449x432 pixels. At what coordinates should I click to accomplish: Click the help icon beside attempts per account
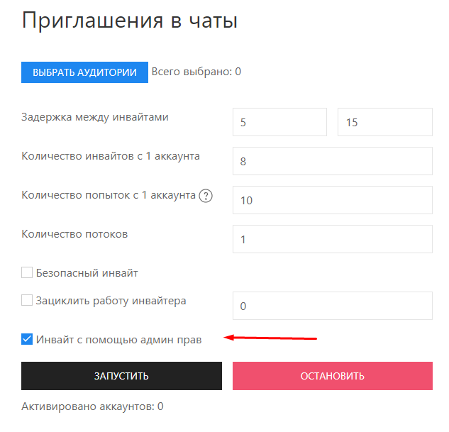tap(206, 196)
